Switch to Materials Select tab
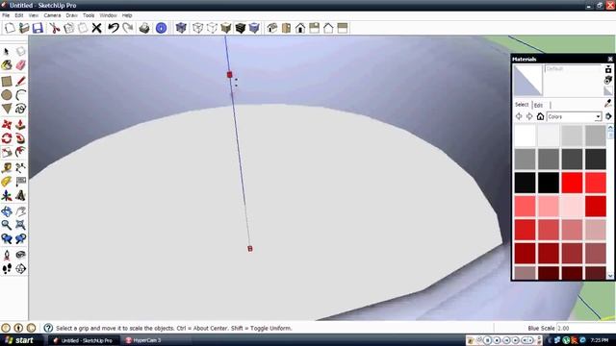616x346 pixels. coord(522,105)
